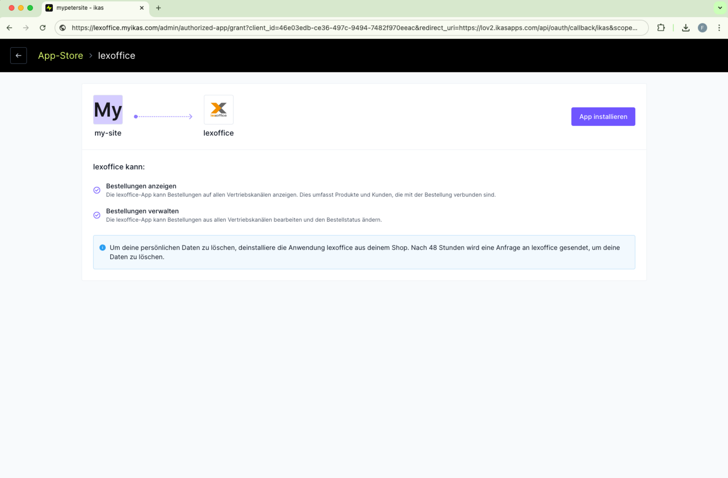
Task: Expand the tab search dropdown arrow
Action: tap(720, 8)
